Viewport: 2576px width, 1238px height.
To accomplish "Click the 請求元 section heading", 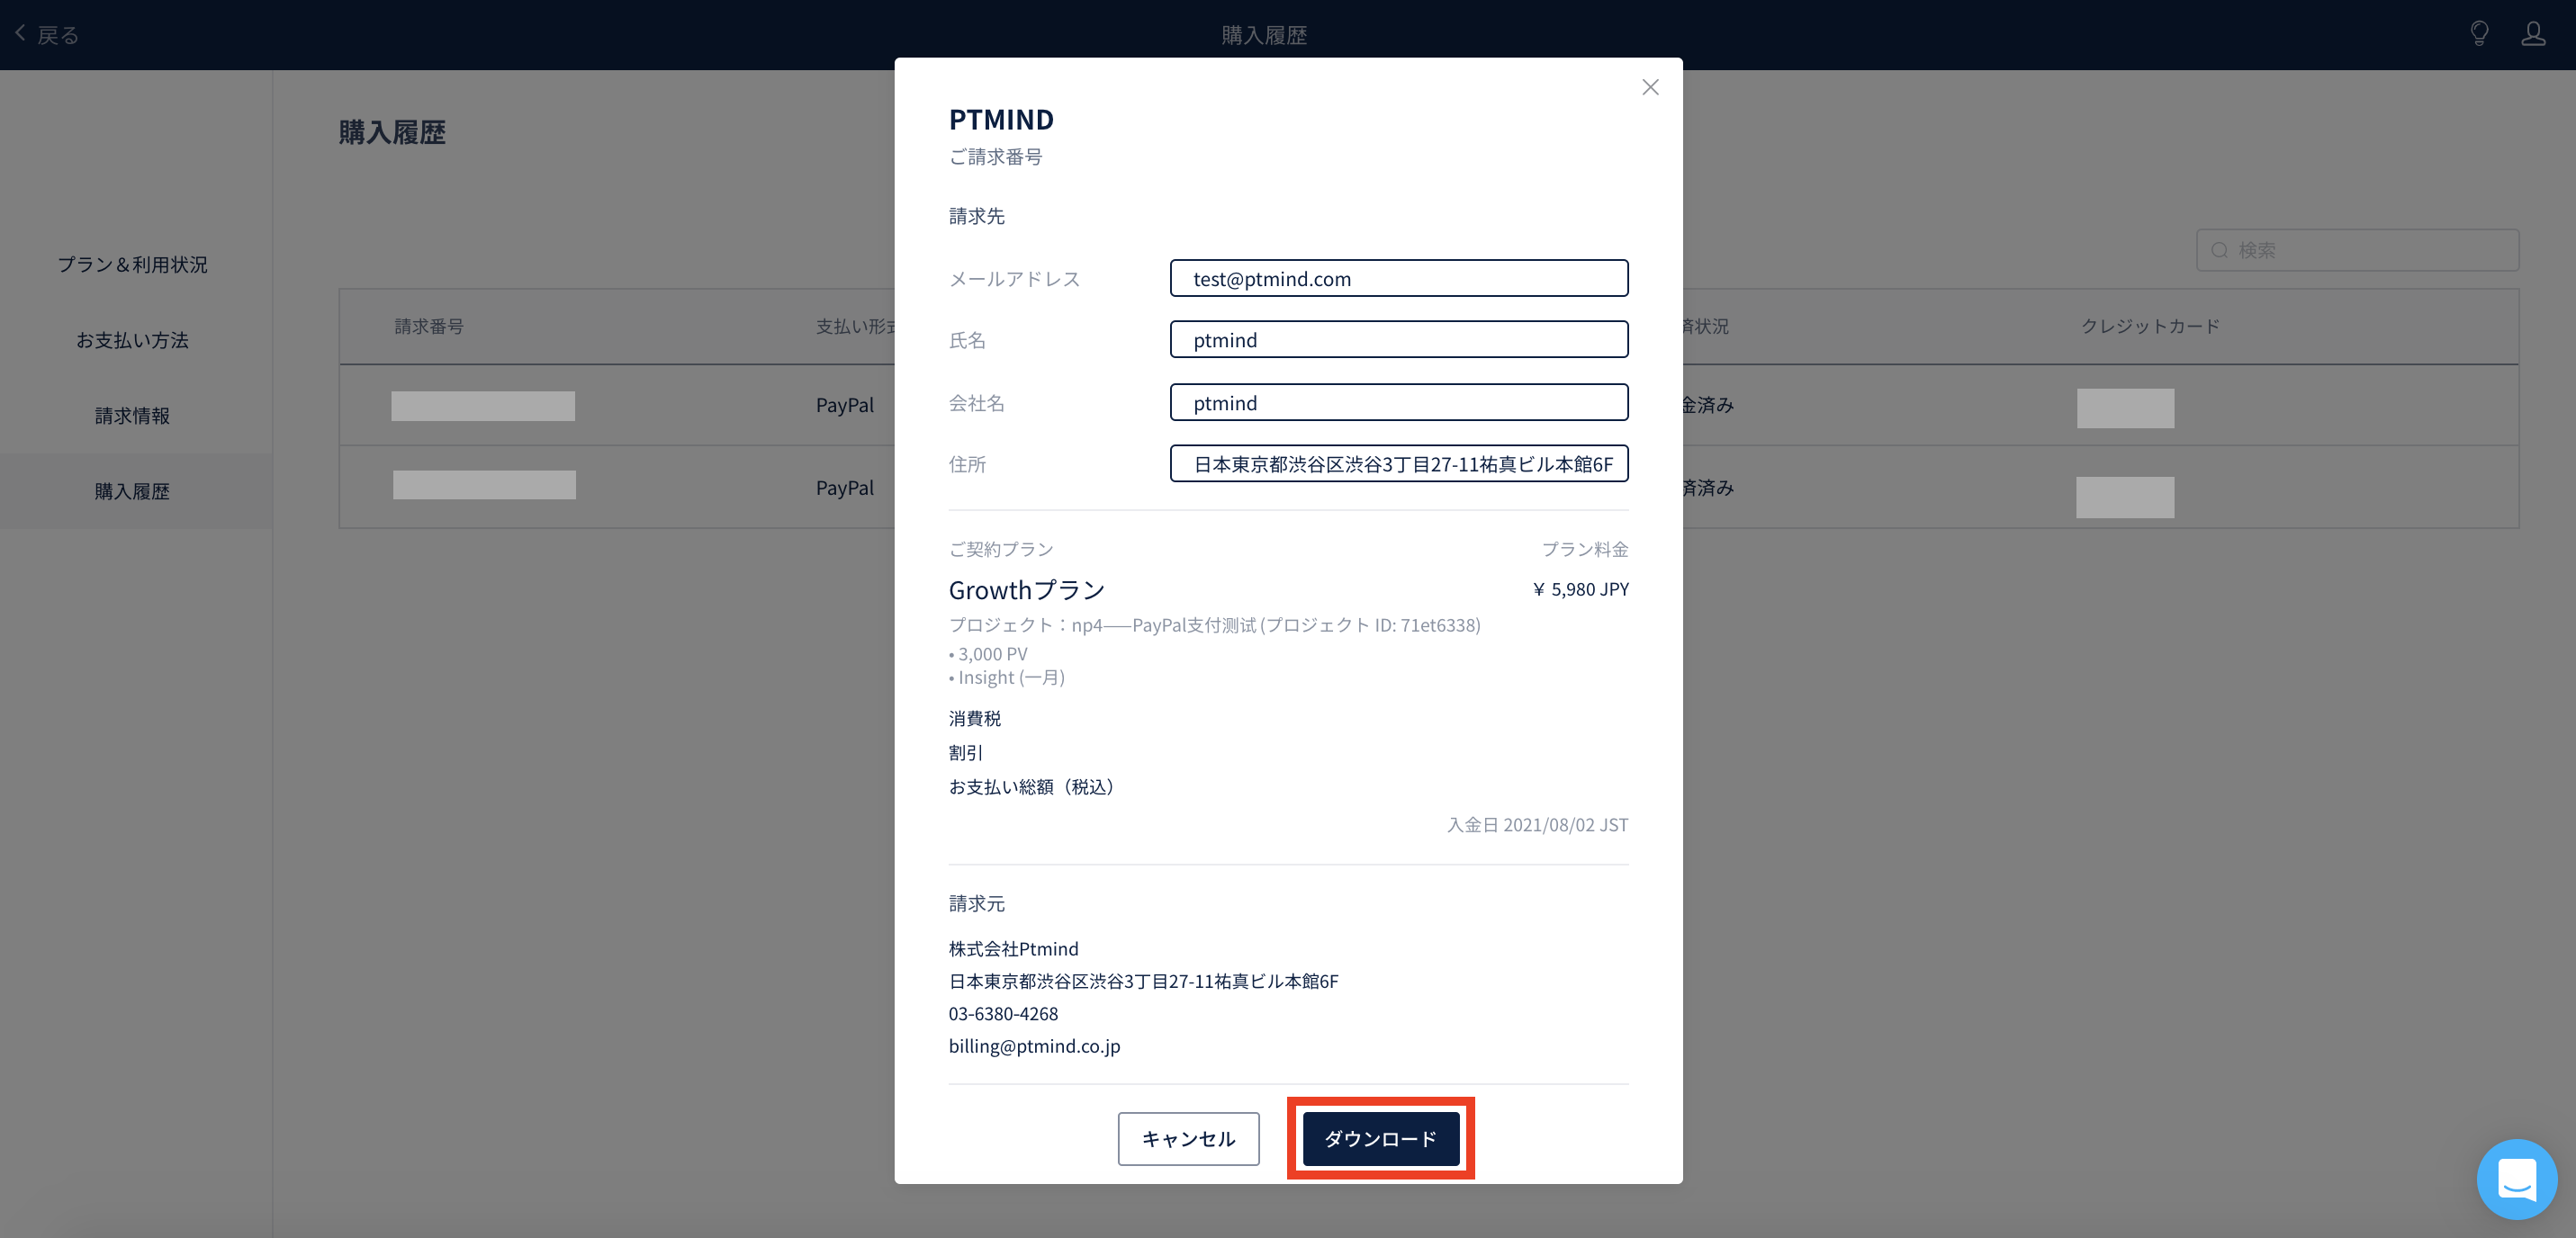I will (x=976, y=903).
